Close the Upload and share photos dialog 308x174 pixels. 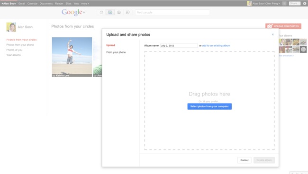[x=272, y=35]
